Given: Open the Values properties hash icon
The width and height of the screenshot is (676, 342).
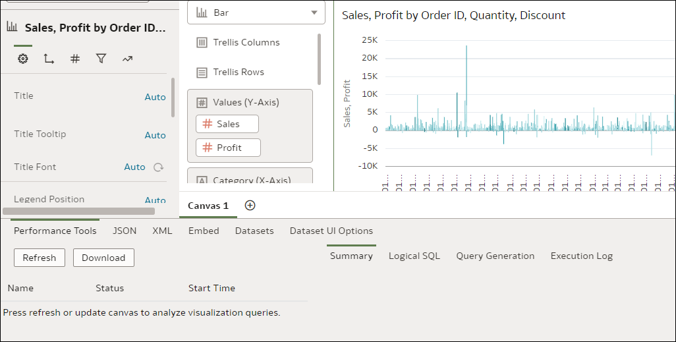Looking at the screenshot, I should tap(75, 59).
